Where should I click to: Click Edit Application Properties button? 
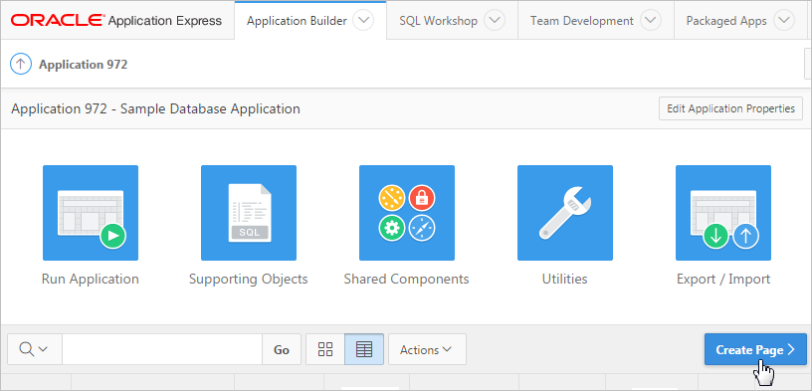(x=730, y=108)
